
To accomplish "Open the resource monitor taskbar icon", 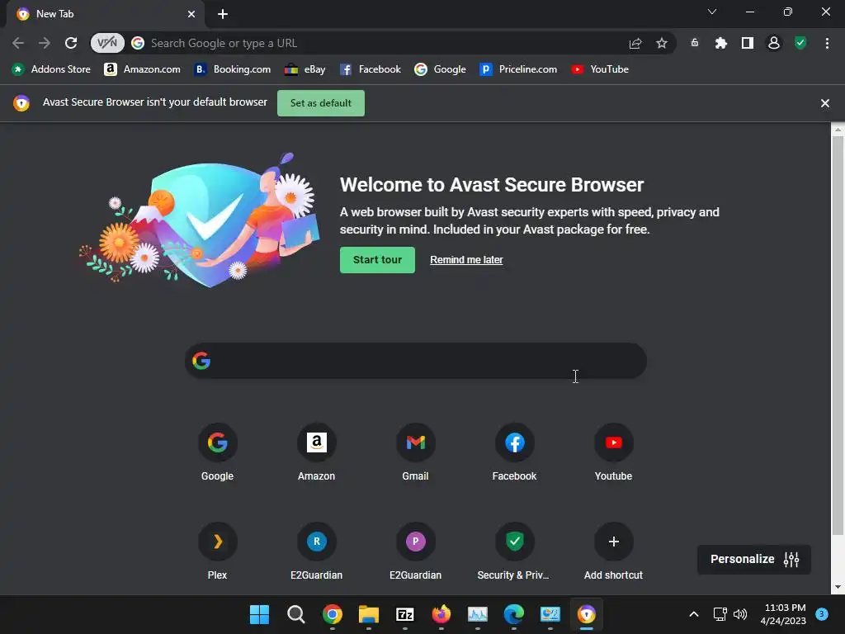I will coord(478,614).
